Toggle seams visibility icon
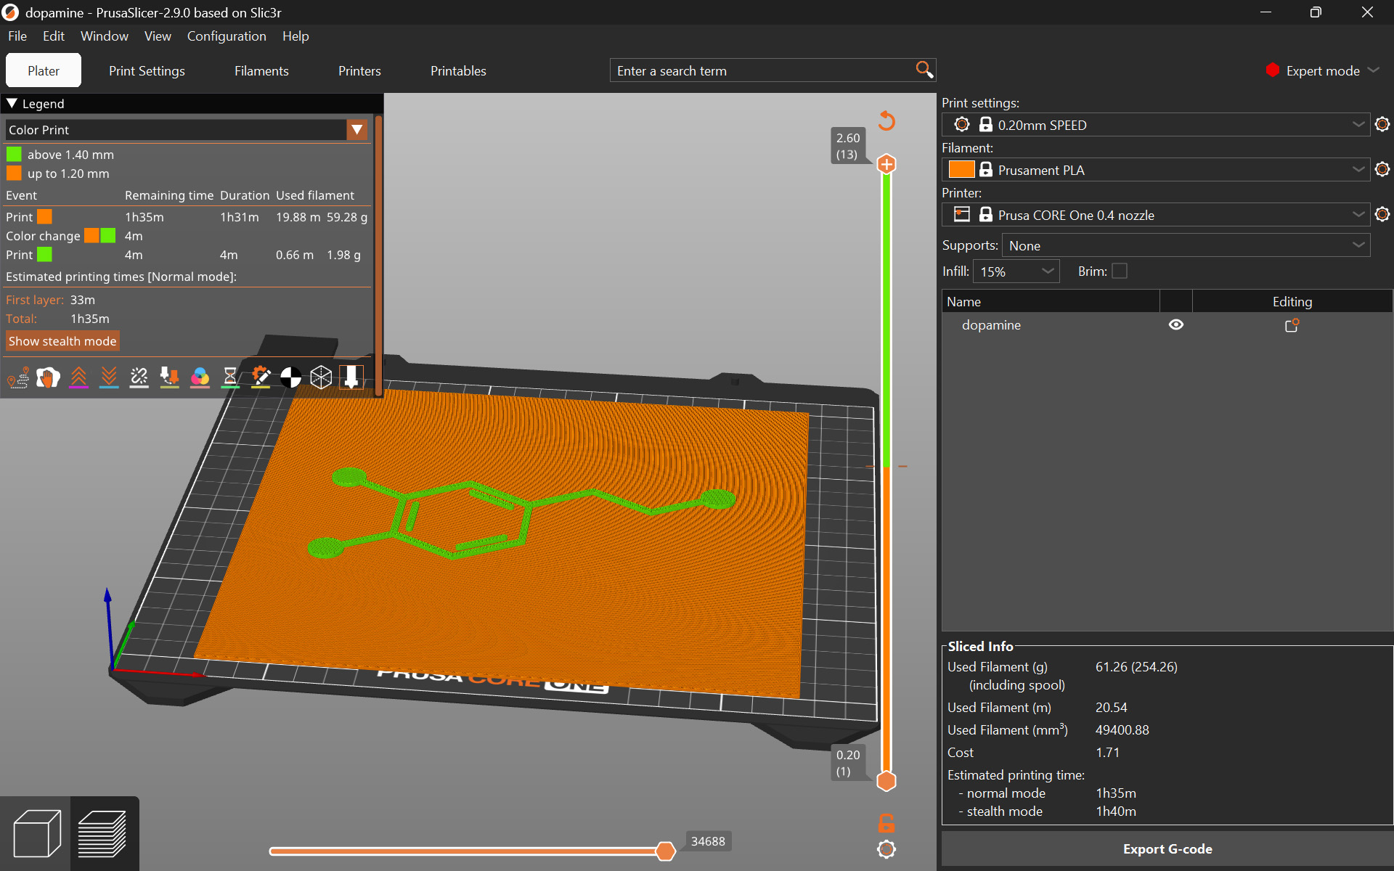 [x=139, y=377]
